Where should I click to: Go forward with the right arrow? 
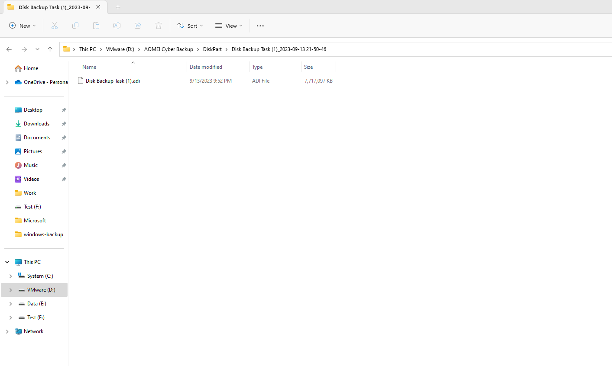pos(24,49)
